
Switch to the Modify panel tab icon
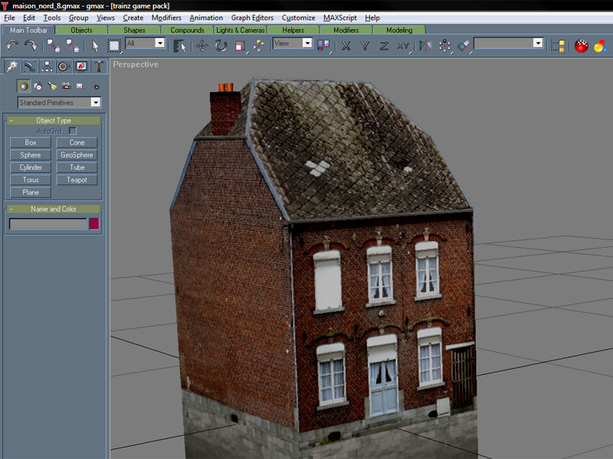[x=30, y=67]
